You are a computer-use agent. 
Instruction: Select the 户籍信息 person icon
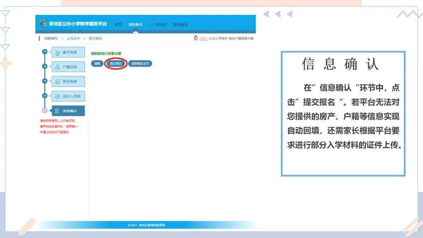[57, 67]
